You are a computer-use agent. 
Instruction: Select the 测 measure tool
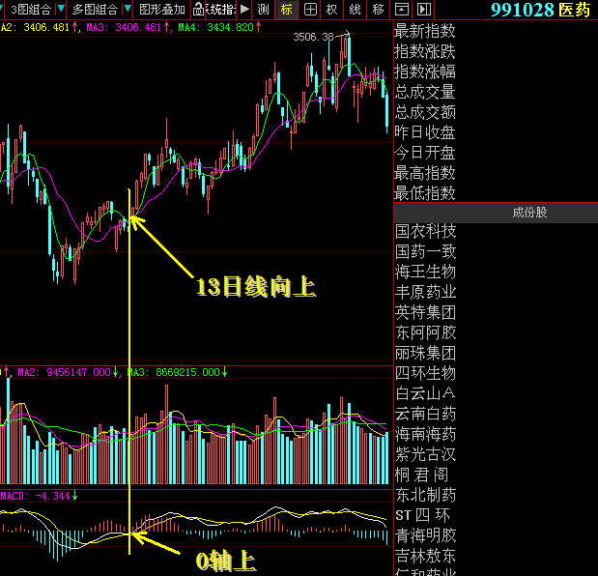pos(263,10)
